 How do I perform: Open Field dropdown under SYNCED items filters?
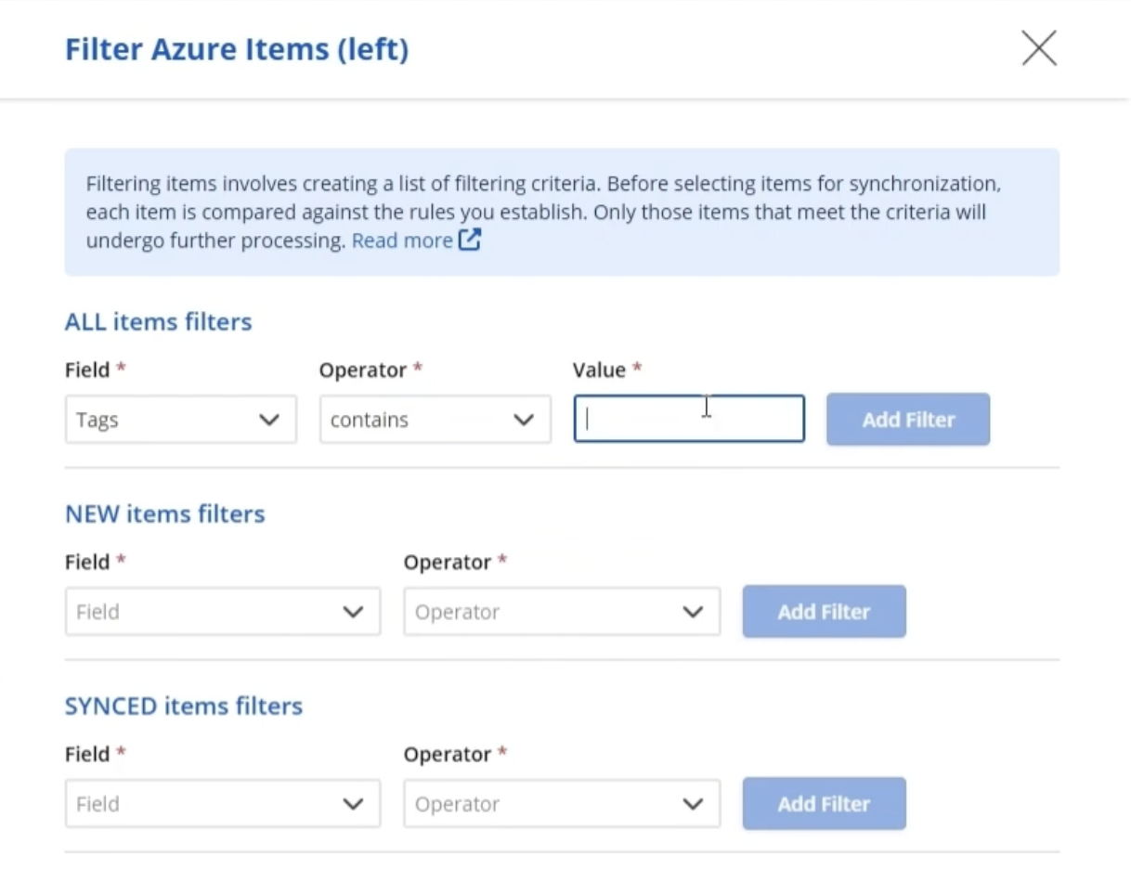coord(223,804)
